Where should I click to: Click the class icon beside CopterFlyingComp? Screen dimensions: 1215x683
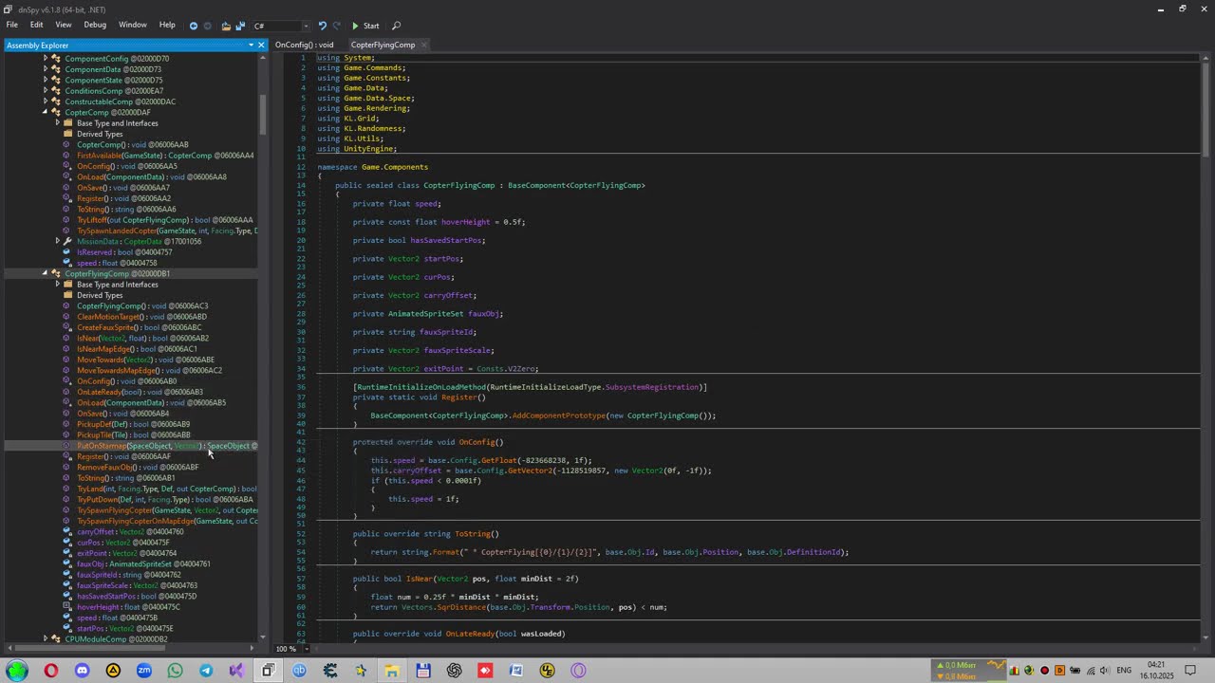56,273
